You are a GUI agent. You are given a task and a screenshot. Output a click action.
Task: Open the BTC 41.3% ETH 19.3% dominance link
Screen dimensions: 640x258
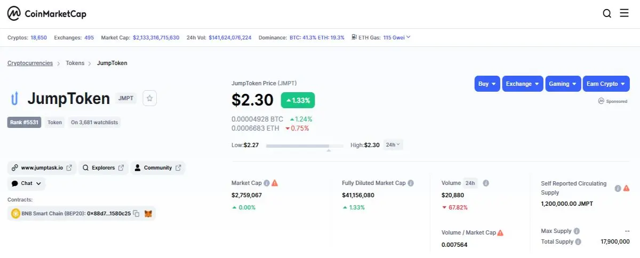(x=317, y=38)
